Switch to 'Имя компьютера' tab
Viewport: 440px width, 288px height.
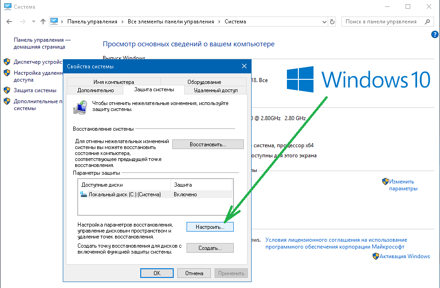pyautogui.click(x=114, y=82)
